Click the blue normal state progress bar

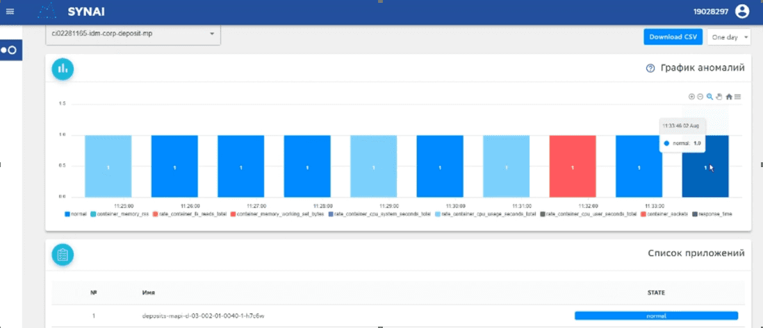point(655,316)
